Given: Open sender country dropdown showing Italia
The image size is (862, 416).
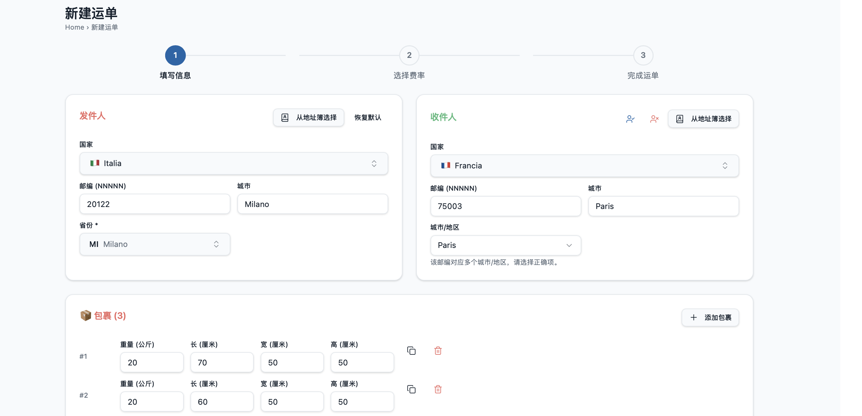Looking at the screenshot, I should [x=234, y=163].
